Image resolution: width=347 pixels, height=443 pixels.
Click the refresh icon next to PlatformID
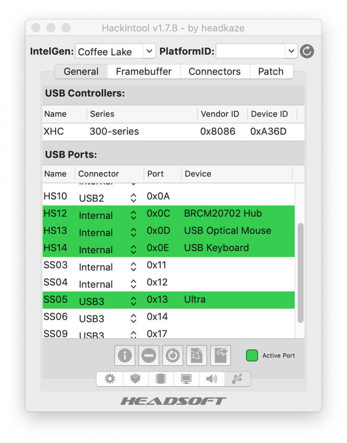307,51
